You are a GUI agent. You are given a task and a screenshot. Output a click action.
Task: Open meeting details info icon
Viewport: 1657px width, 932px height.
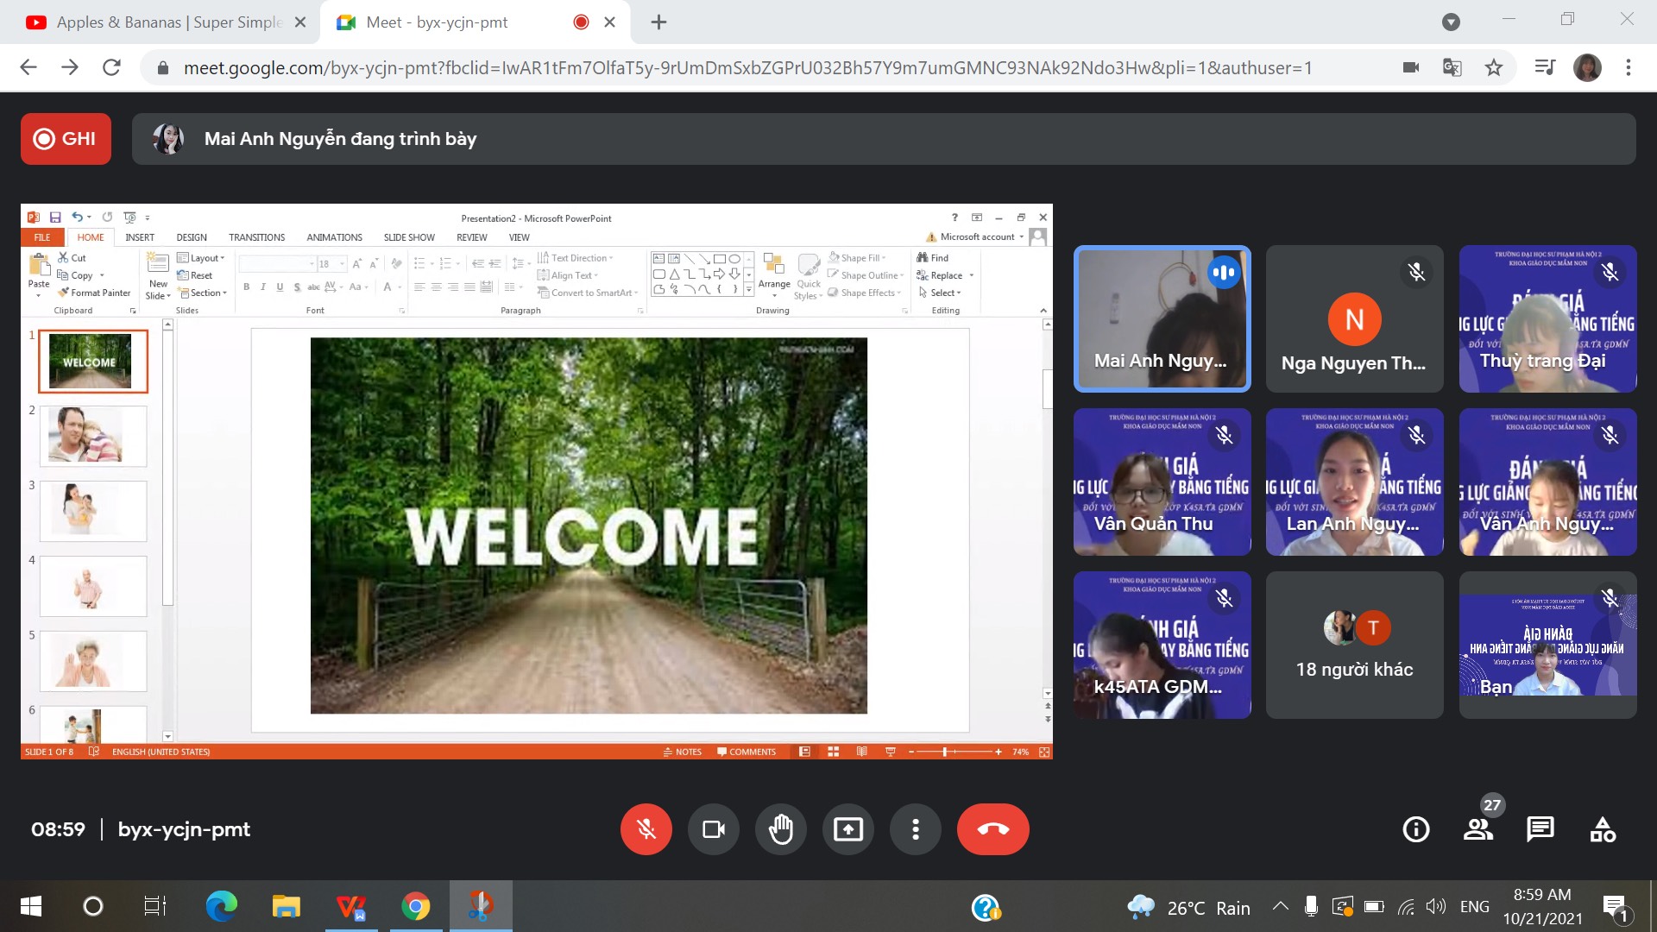(1415, 829)
